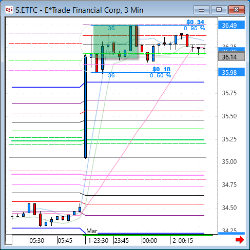Click the 36.49 price marker on the axis
This screenshot has width=250, height=250.
232,25
